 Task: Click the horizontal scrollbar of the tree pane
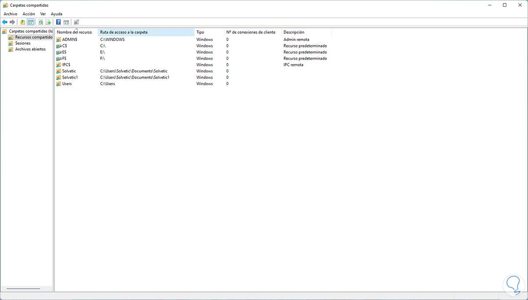pyautogui.click(x=23, y=289)
